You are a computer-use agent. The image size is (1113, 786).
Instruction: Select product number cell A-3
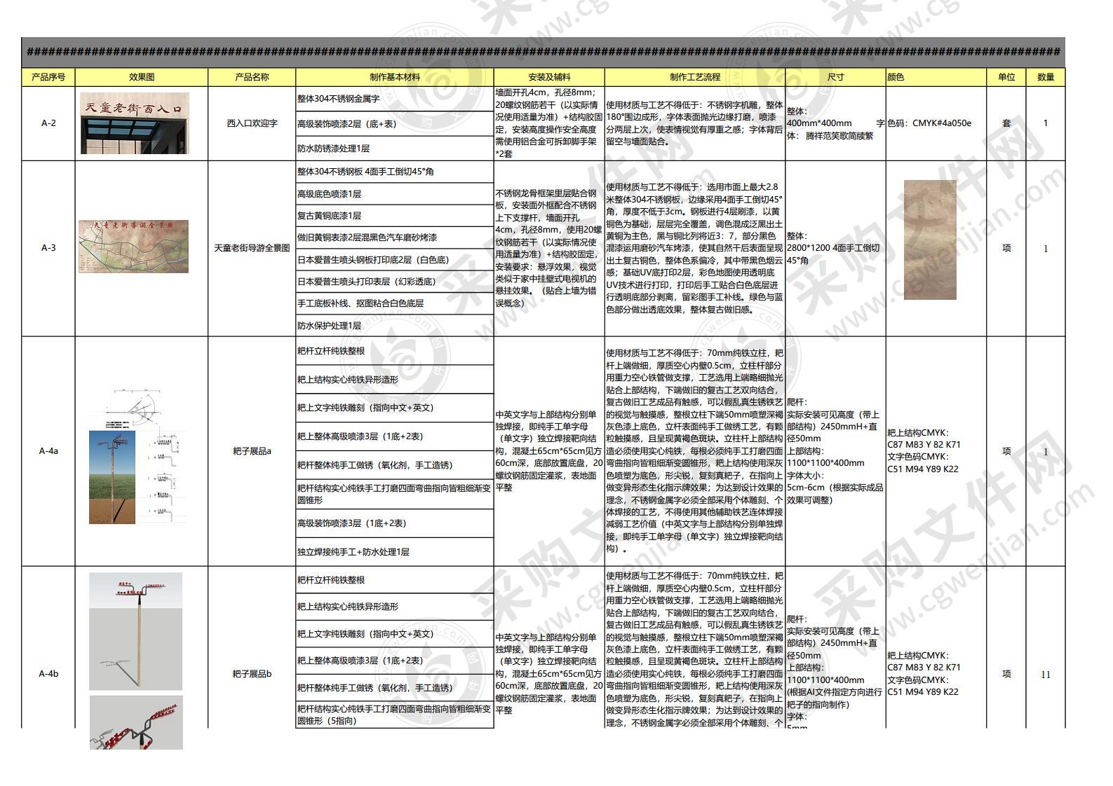48,248
